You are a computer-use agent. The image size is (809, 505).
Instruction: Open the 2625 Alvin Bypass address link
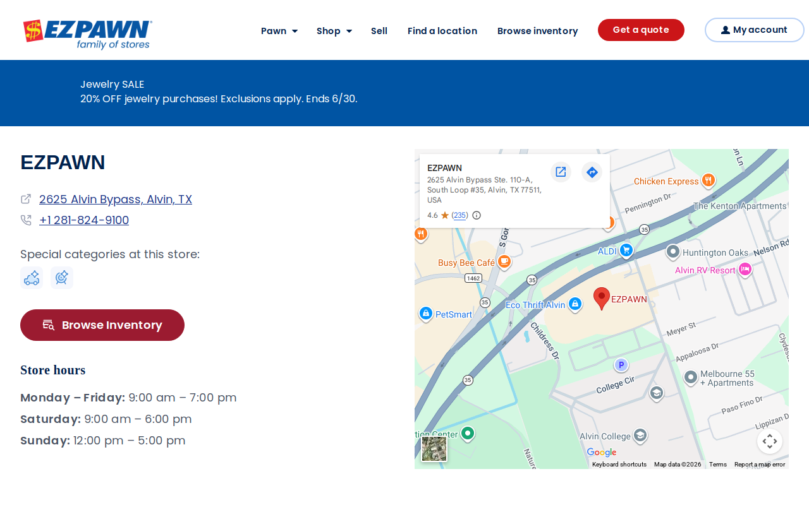pyautogui.click(x=116, y=199)
